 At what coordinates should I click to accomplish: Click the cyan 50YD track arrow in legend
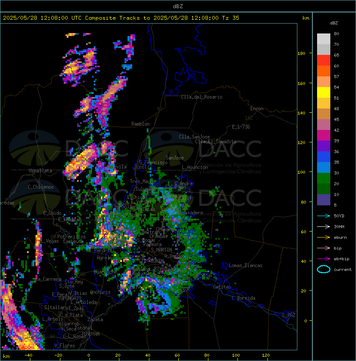pyautogui.click(x=323, y=216)
